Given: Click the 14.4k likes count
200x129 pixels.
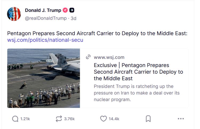Looking at the screenshot, I should click(114, 119).
